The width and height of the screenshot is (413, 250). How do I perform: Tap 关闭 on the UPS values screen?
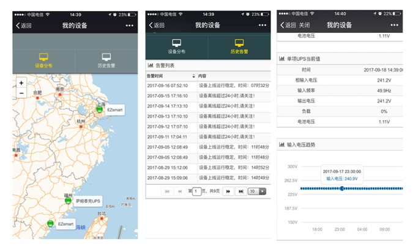[x=303, y=26]
